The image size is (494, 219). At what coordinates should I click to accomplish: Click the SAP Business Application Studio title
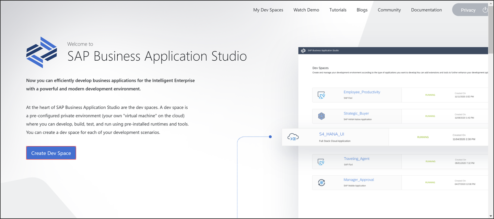pyautogui.click(x=157, y=56)
